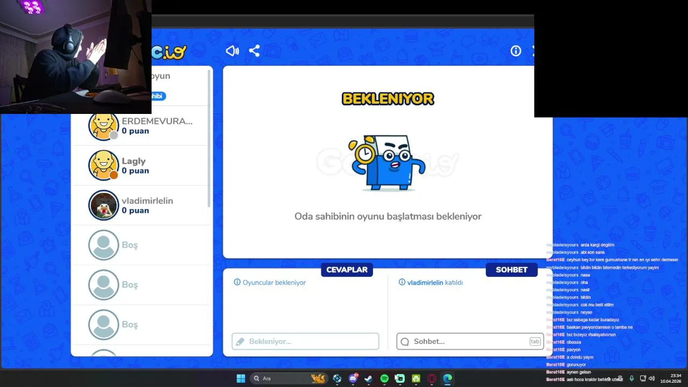Open Opera browser from the taskbar
688x387 pixels.
point(432,378)
